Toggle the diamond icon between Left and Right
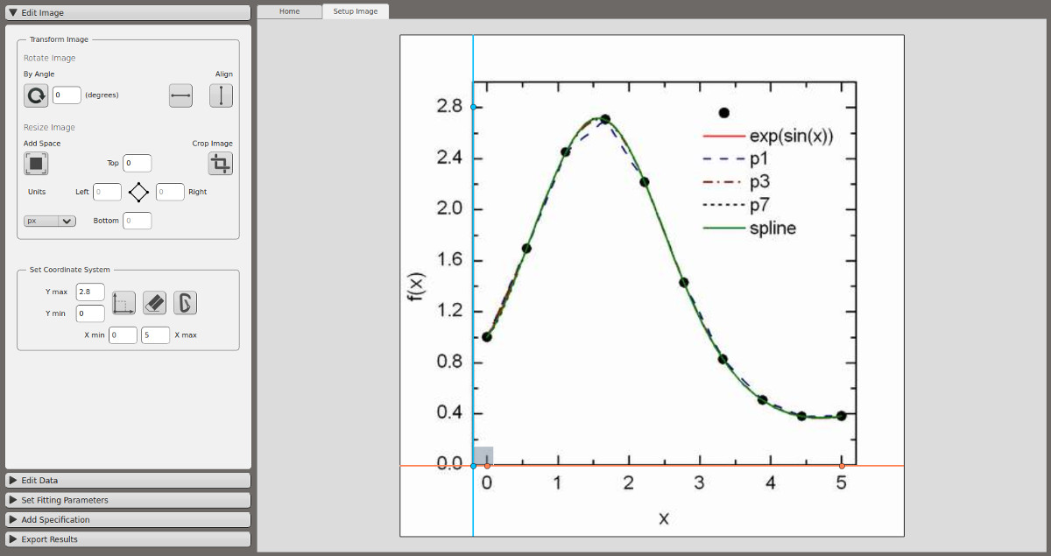Screen dimensions: 1051x556 (138, 192)
